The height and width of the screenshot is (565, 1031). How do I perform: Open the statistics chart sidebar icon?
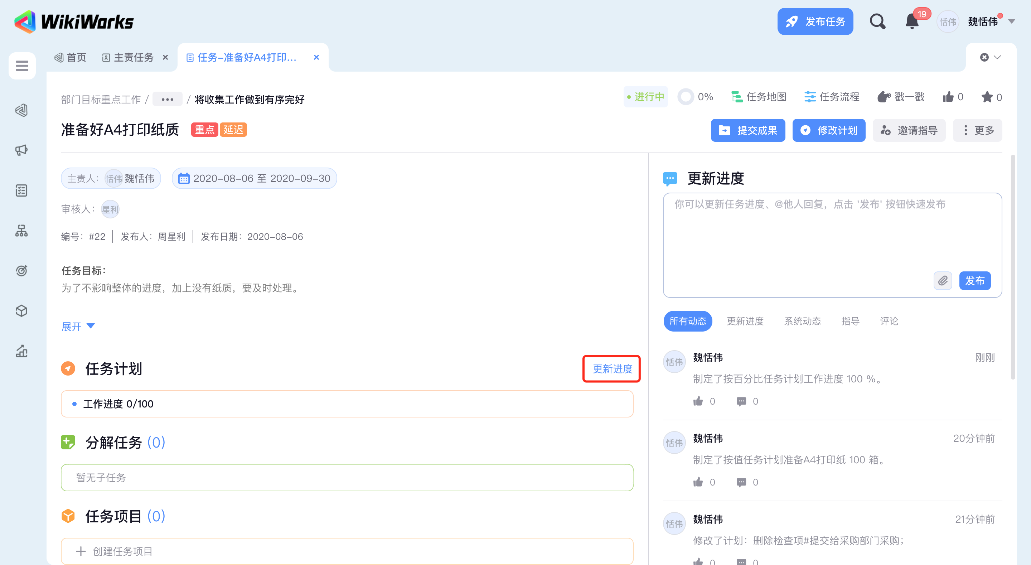(21, 351)
